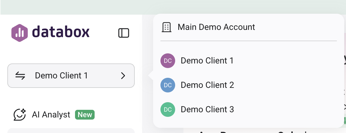This screenshot has height=133, width=346.
Task: Click the databox wordmark text
Action: (61, 32)
